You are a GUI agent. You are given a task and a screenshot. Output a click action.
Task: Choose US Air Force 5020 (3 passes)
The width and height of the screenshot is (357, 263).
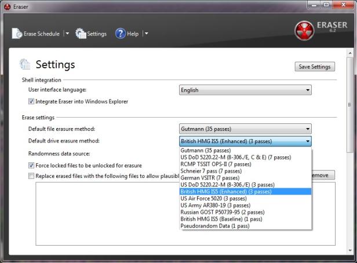pyautogui.click(x=246, y=198)
